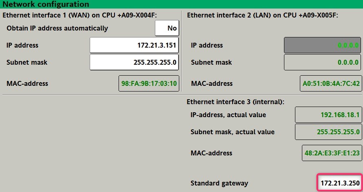Click the MAC-address label under interface 1
This screenshot has width=363, height=192.
coord(27,83)
